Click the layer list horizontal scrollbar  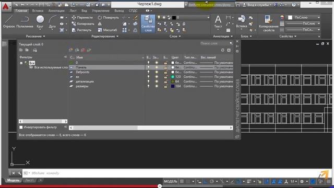click(x=151, y=128)
